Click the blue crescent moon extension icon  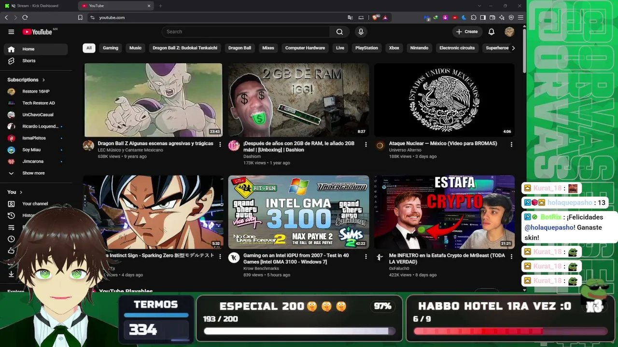[464, 17]
